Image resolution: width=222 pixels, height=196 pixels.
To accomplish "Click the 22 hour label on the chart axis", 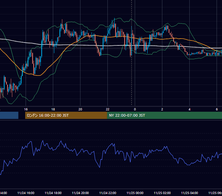I will point(108,109).
